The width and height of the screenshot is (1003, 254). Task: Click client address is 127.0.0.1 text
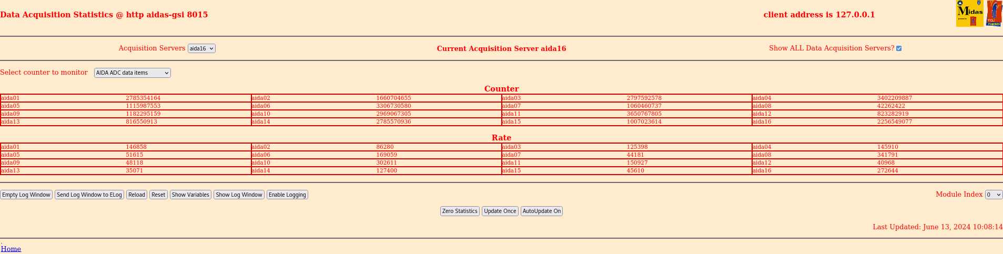tap(819, 15)
